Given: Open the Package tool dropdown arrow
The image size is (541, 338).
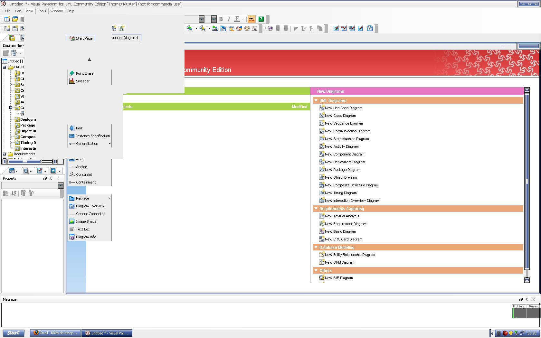Looking at the screenshot, I should point(109,198).
